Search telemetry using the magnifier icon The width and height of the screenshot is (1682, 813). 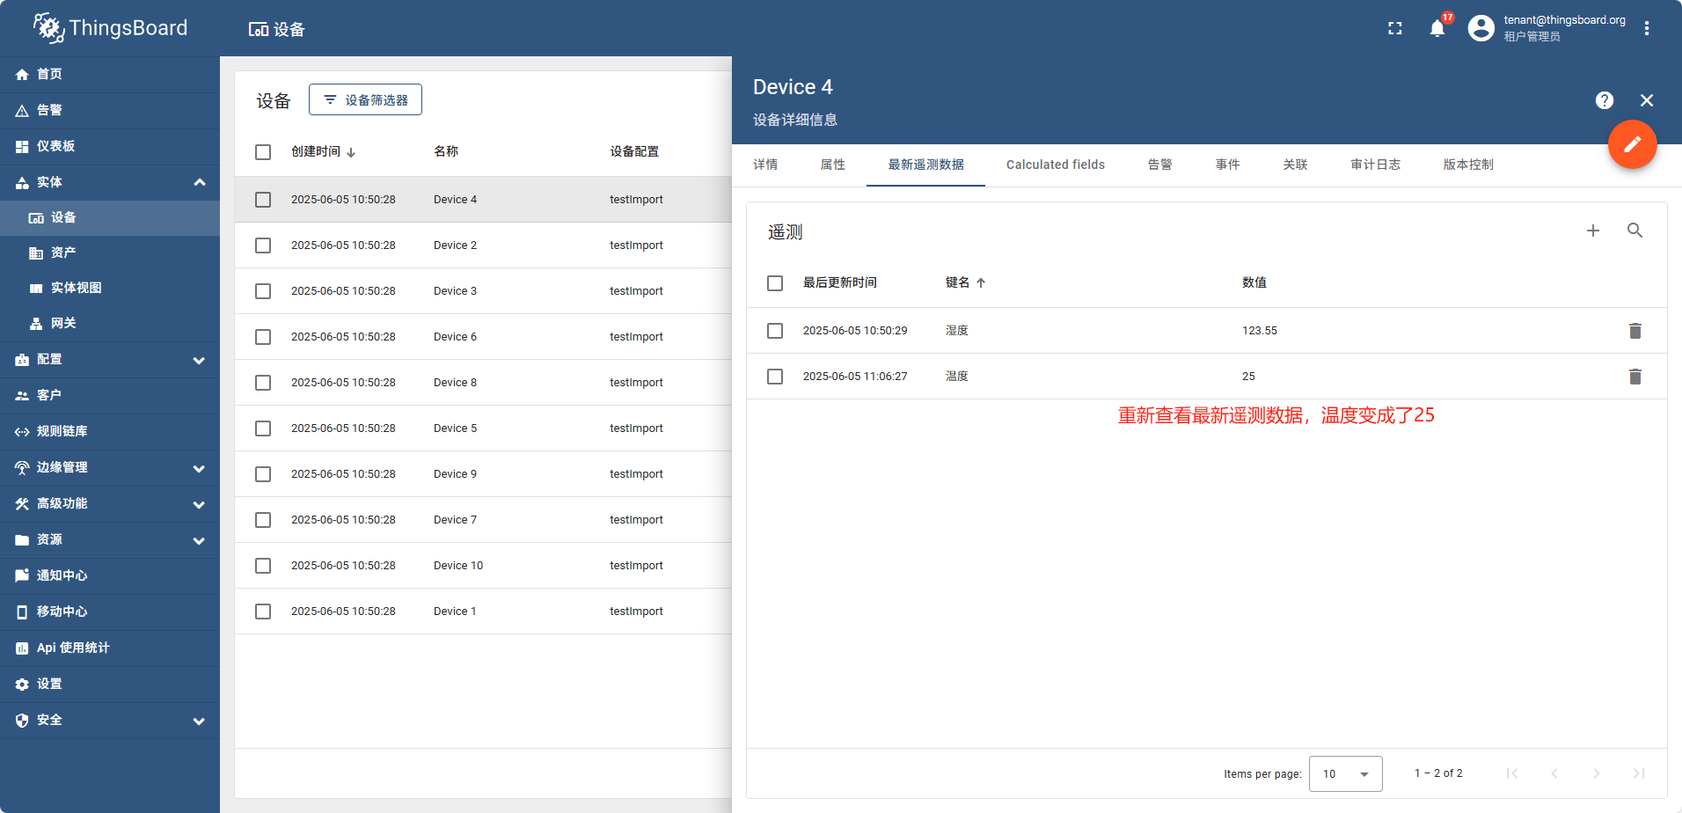1634,231
